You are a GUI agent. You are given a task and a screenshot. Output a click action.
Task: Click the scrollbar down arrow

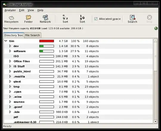coord(155,122)
